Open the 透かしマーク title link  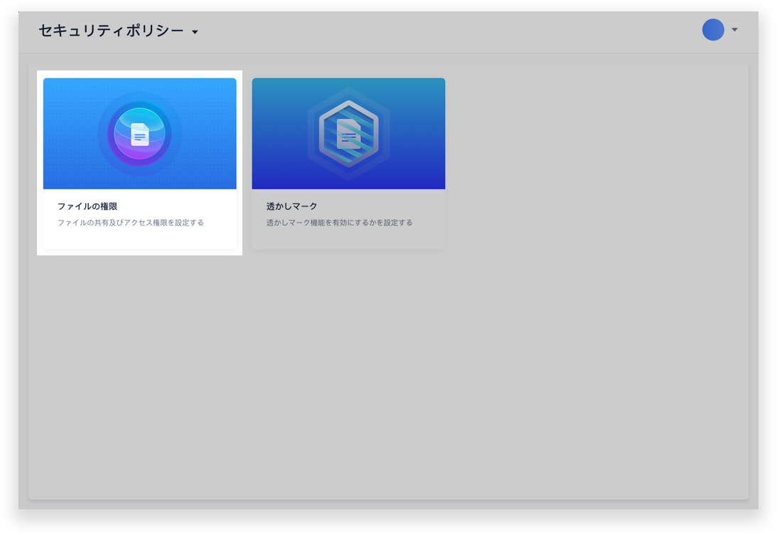(x=291, y=206)
